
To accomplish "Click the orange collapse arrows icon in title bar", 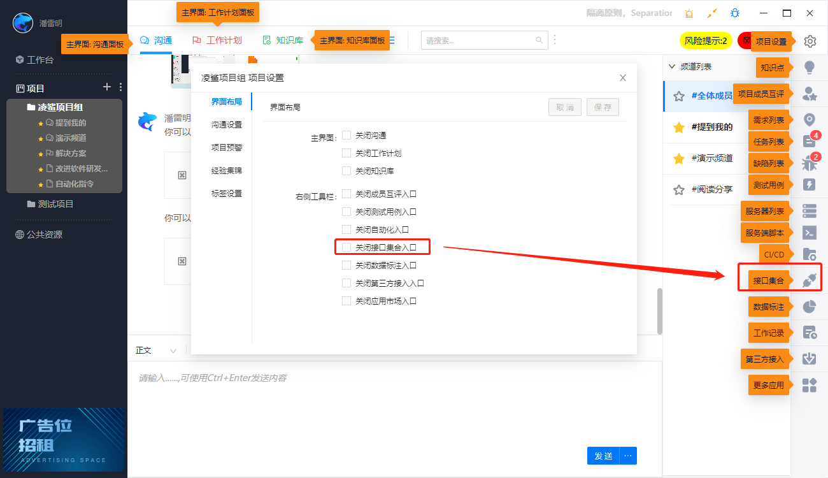I will click(712, 13).
